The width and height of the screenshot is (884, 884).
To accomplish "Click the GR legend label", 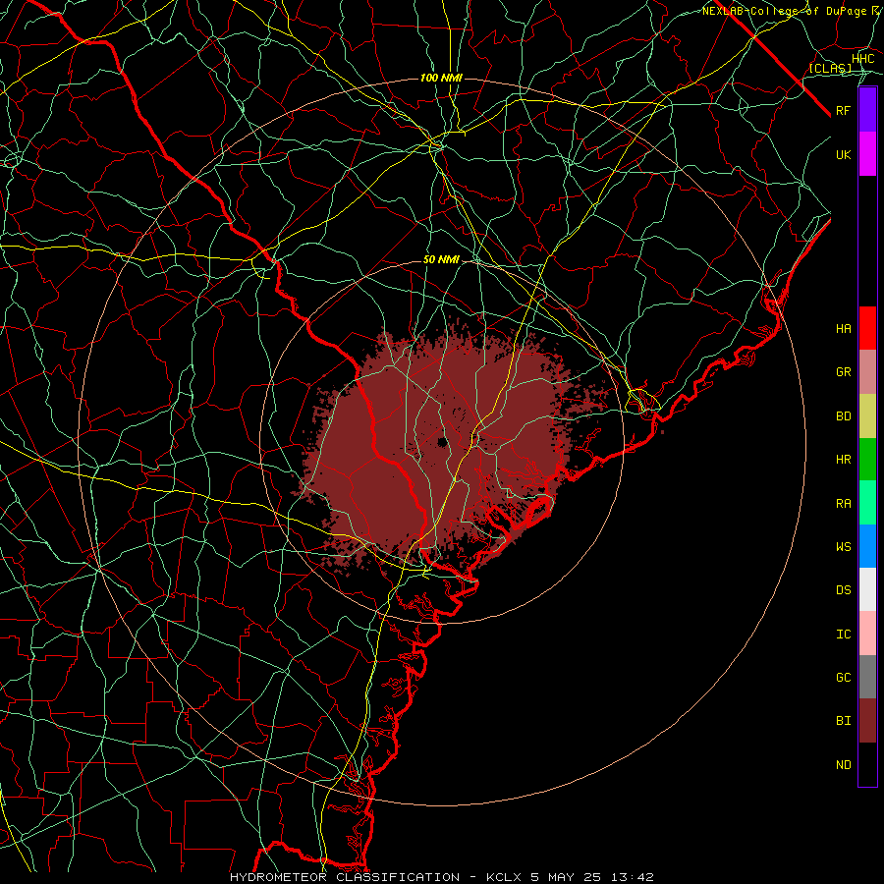I will [x=844, y=372].
